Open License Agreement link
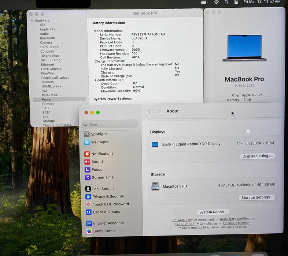 237,223
